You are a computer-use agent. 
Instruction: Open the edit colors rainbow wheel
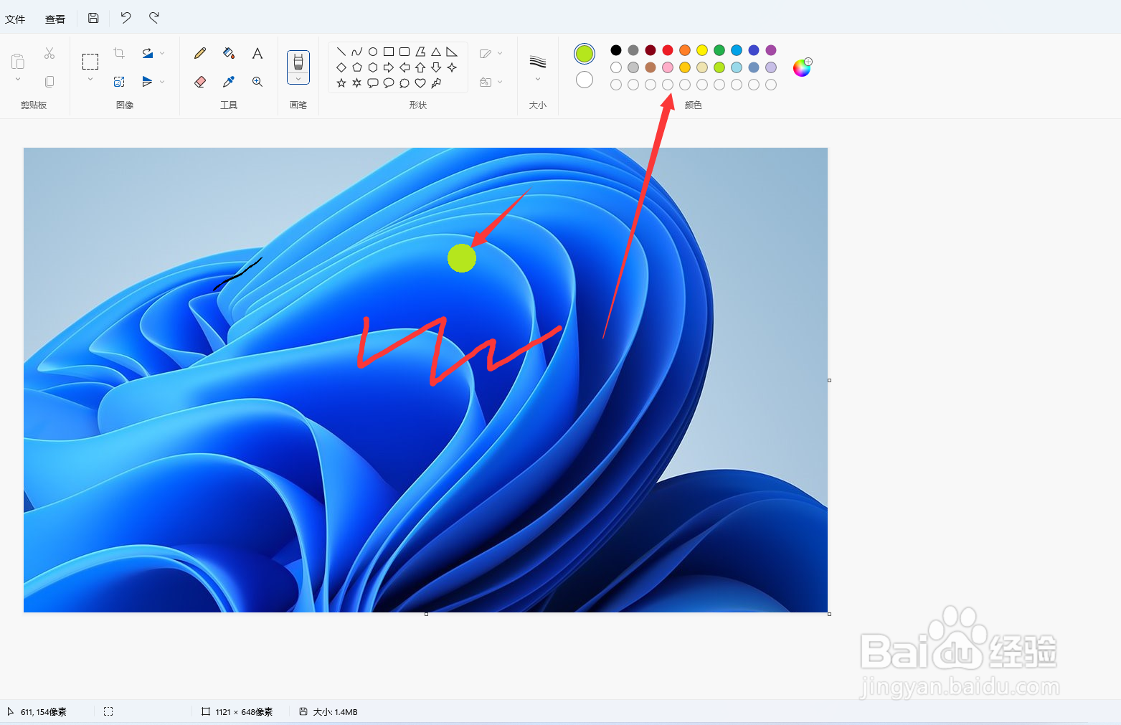tap(802, 67)
